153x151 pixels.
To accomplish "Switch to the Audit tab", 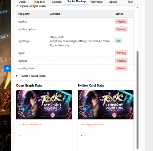I will pyautogui.click(x=22, y=2).
